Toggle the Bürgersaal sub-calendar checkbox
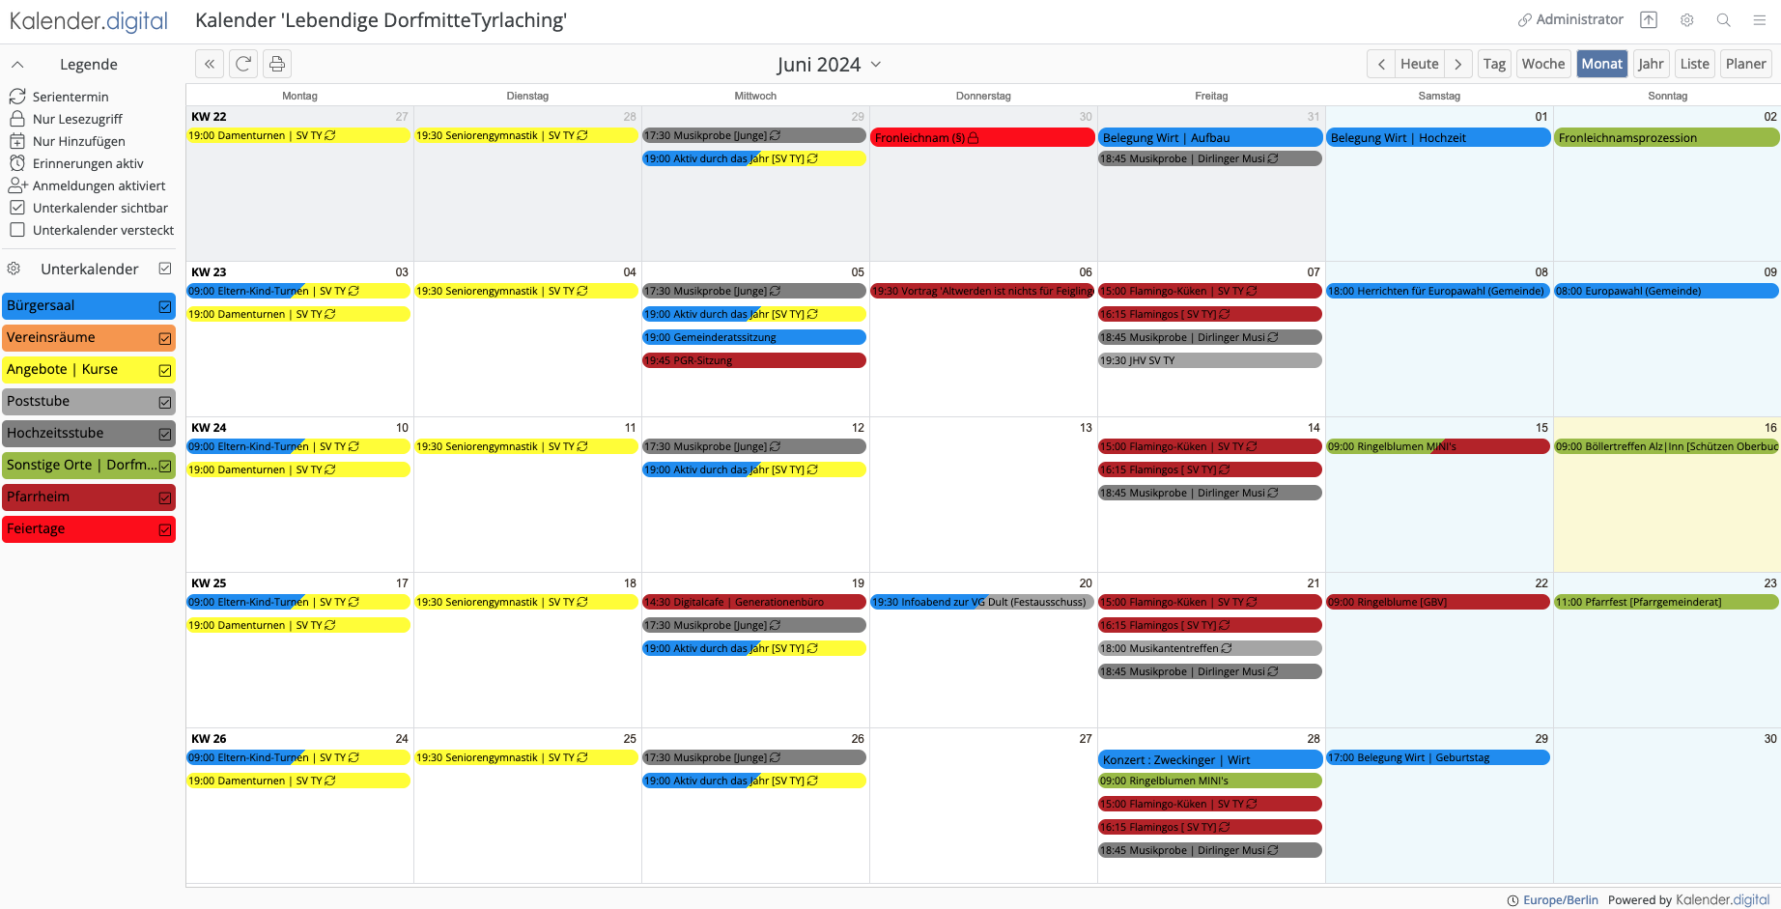1781x909 pixels. tap(165, 306)
